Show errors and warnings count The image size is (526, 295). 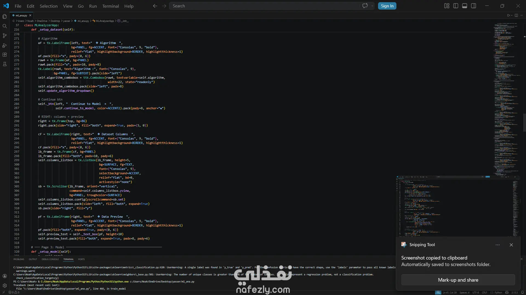coord(14,292)
